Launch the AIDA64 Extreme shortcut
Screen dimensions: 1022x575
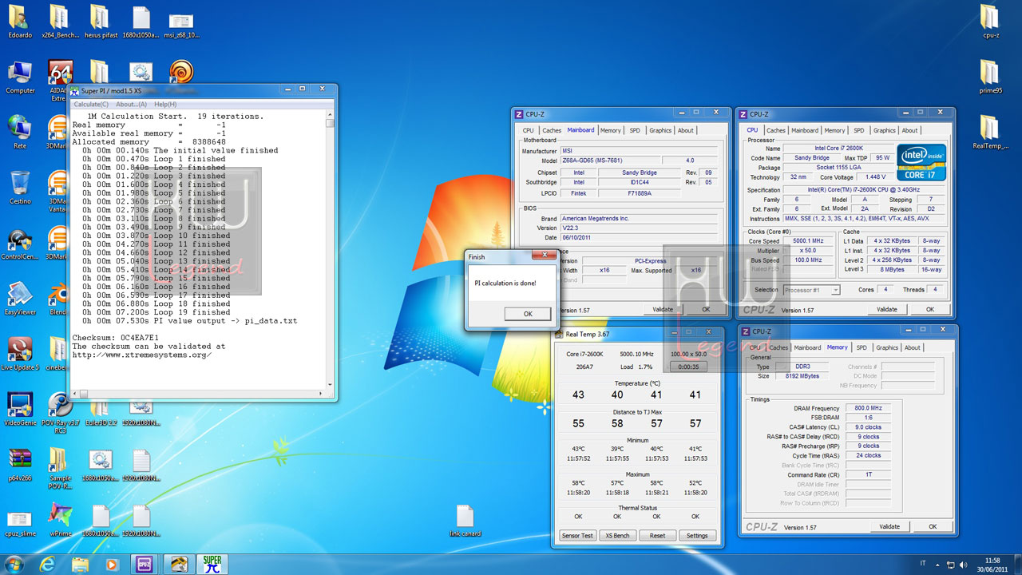(x=60, y=80)
